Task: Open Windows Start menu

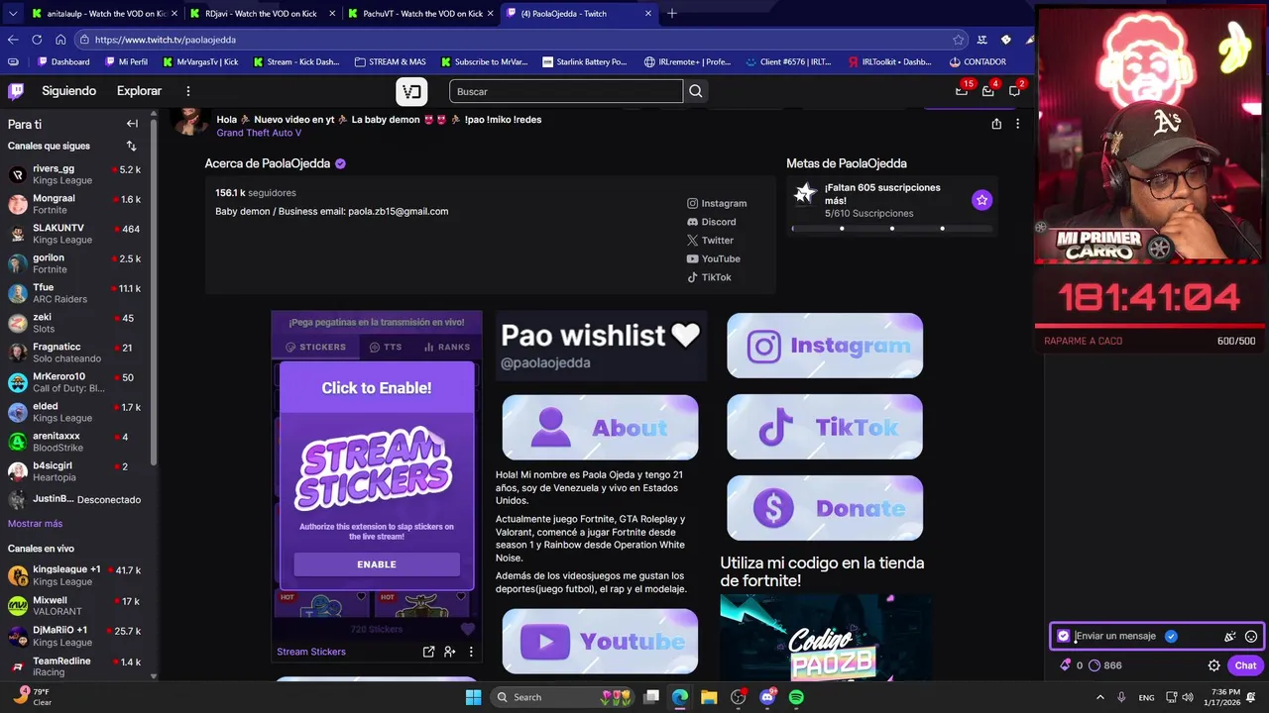Action: coord(474,697)
